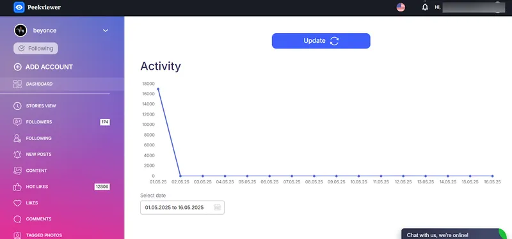Open the Chat with us widget
This screenshot has width=512, height=239.
tap(454, 234)
